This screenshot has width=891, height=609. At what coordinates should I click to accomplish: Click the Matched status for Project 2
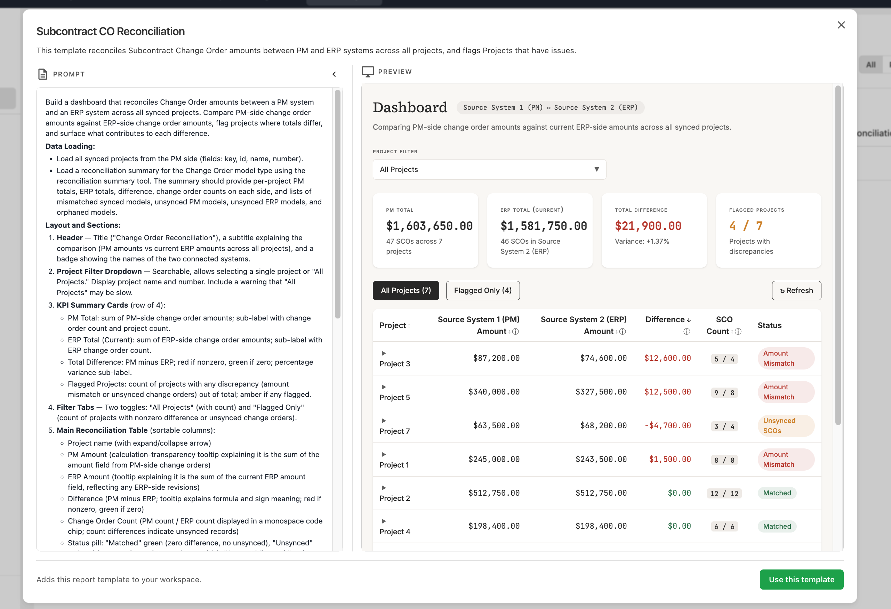click(x=777, y=493)
